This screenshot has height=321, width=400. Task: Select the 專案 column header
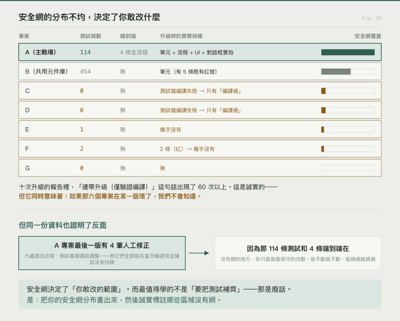tap(24, 36)
